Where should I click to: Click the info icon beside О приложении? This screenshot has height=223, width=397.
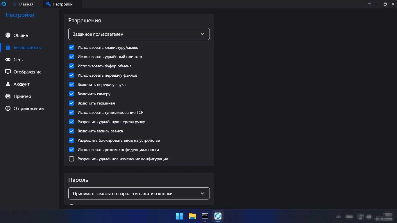[x=8, y=109]
